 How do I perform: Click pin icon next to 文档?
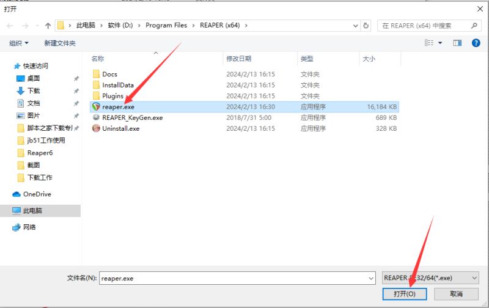(76, 103)
